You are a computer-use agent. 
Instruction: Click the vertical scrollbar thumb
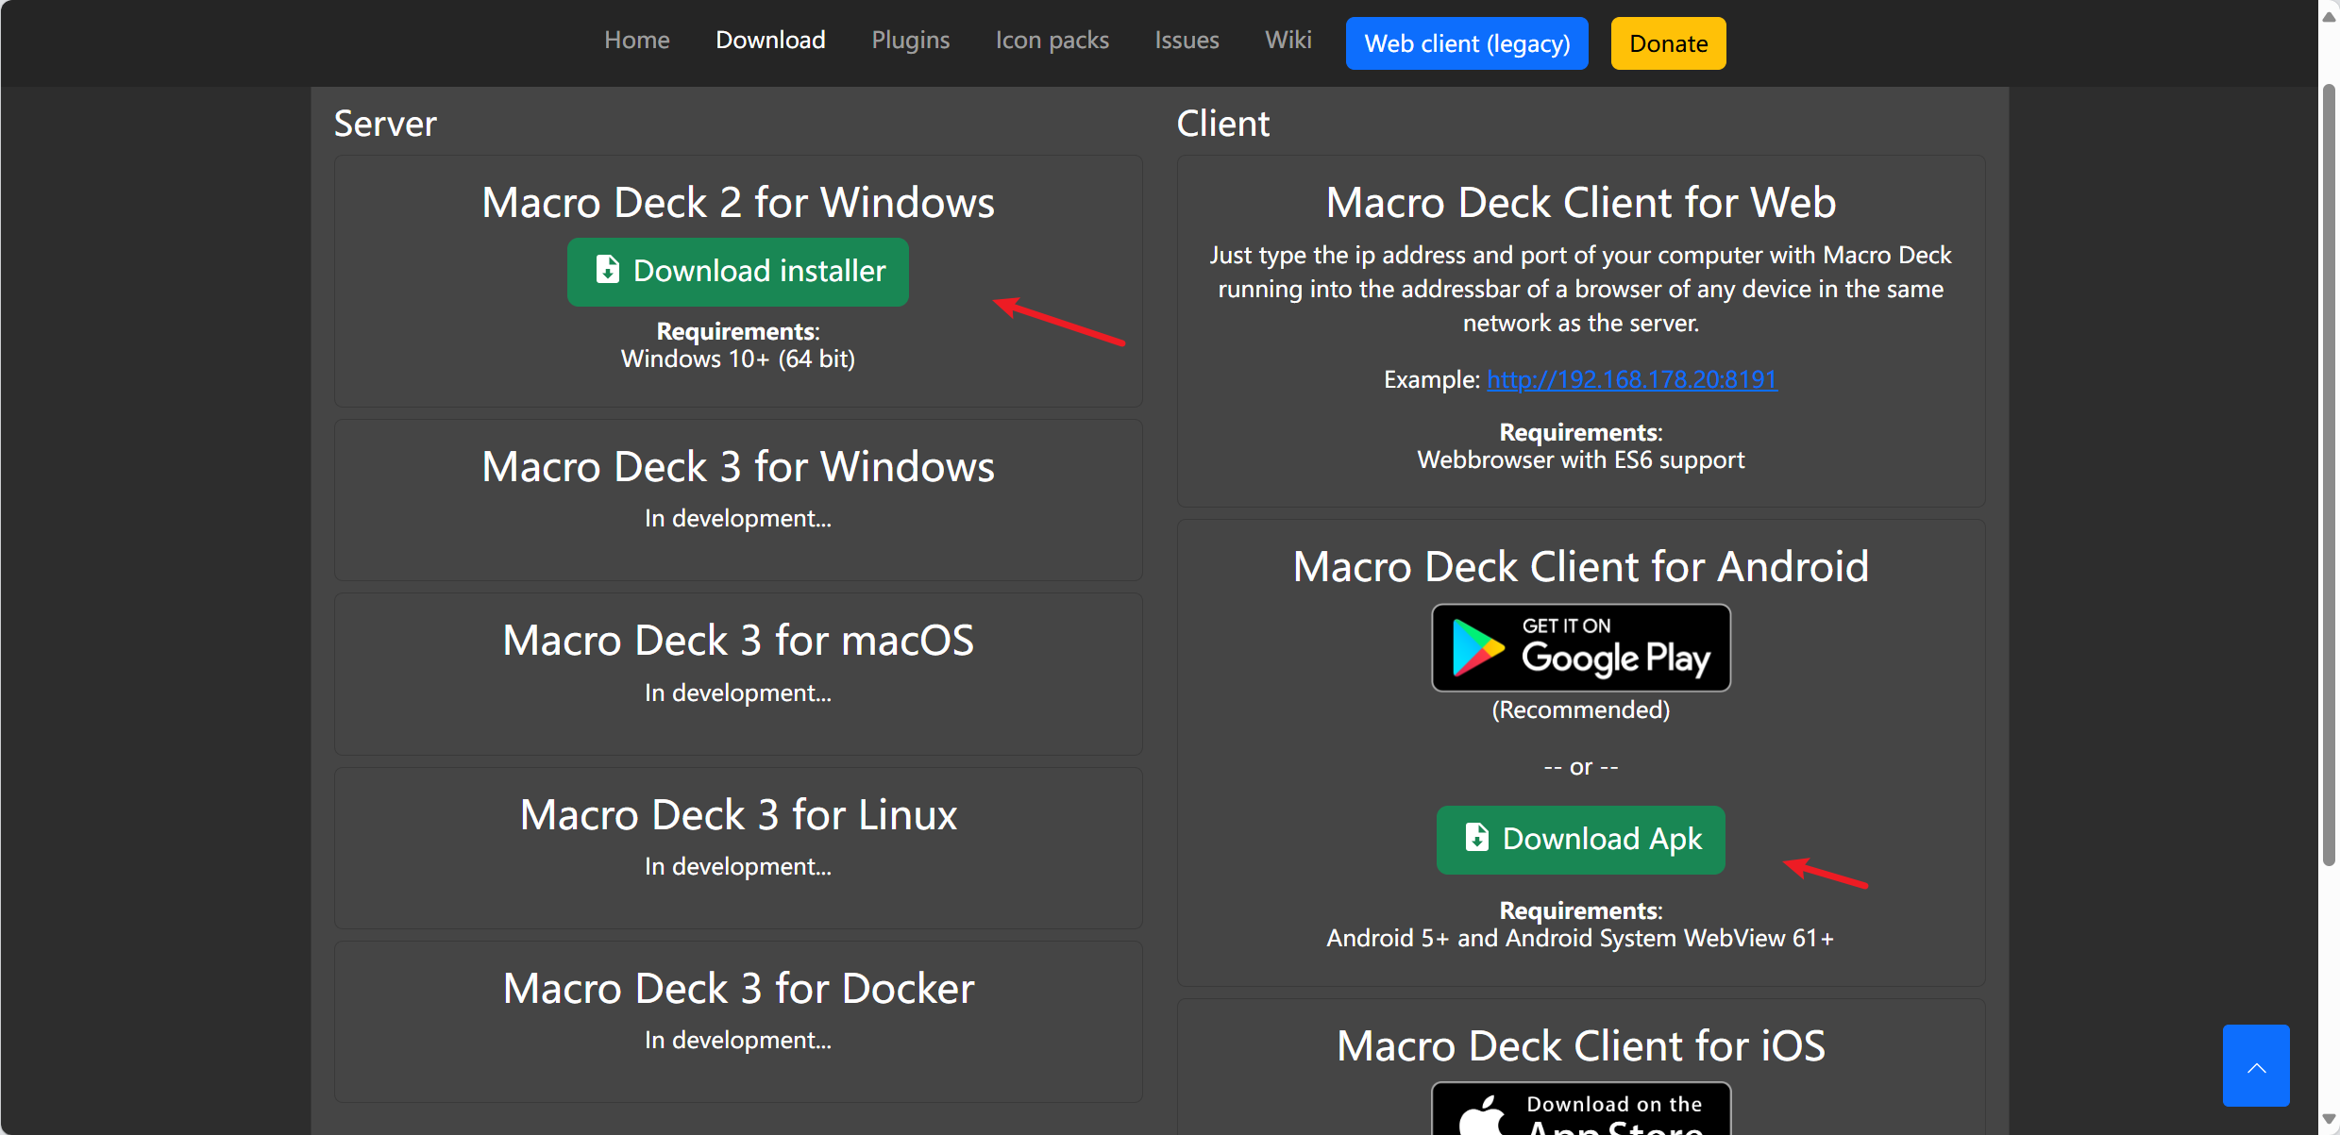(x=2329, y=472)
